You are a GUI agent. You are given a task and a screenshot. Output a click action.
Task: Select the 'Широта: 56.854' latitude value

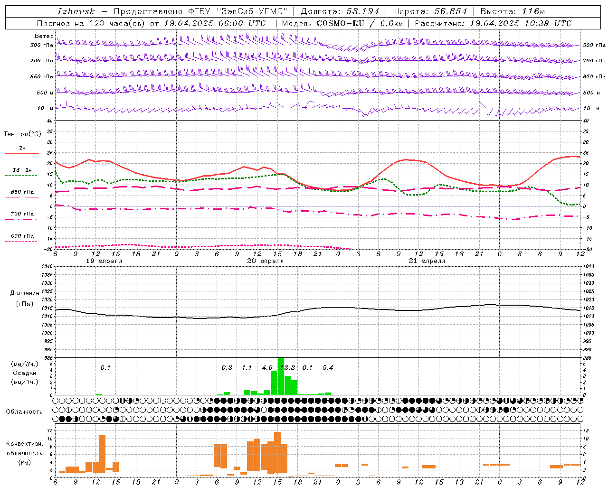coord(430,11)
